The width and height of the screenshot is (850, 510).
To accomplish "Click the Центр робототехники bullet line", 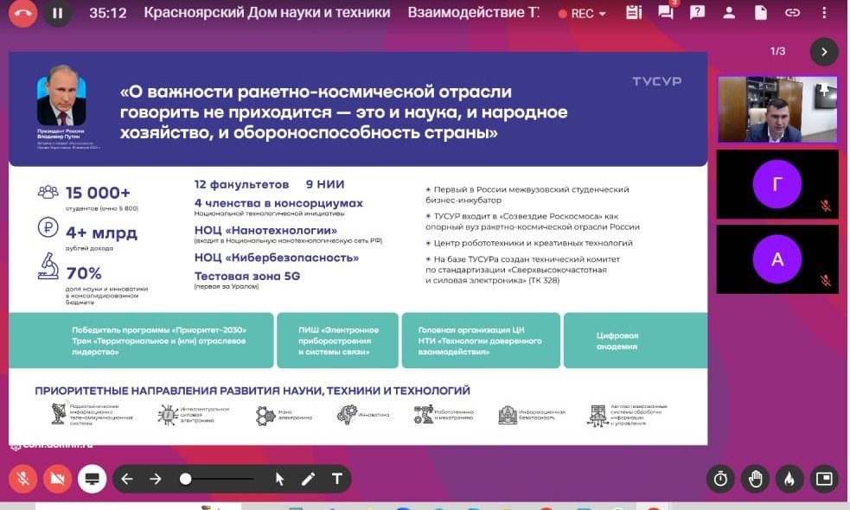I will 528,243.
